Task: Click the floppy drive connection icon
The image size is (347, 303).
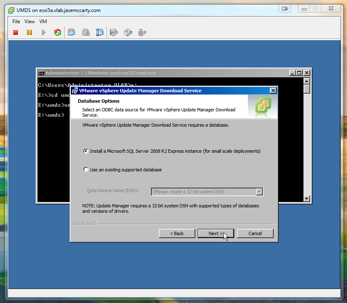Action: (x=114, y=32)
